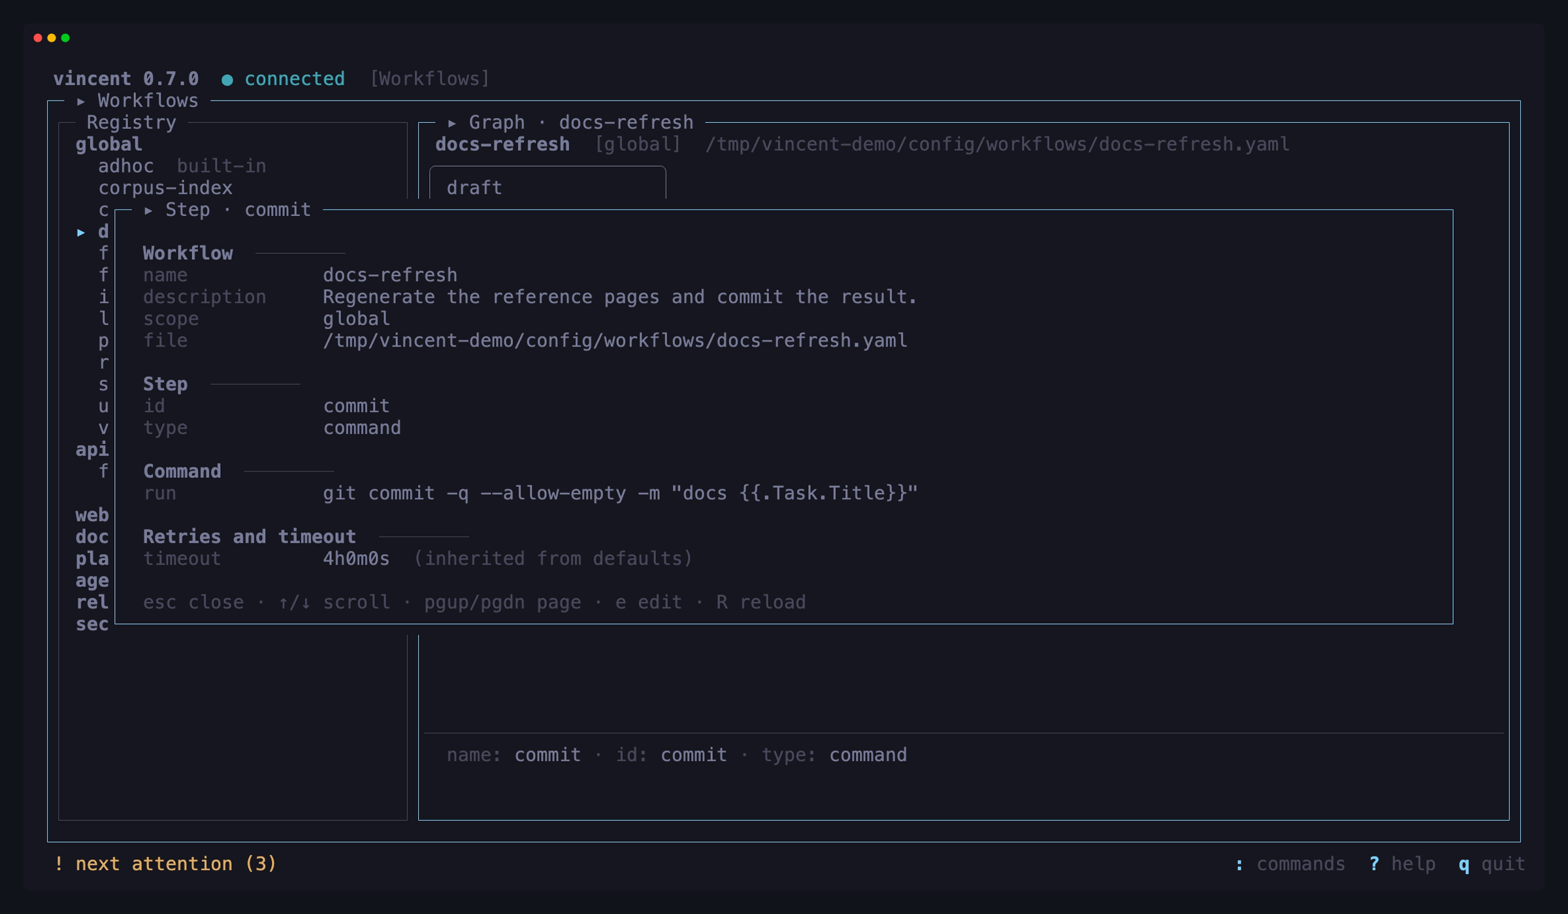Click the name: commit field in graph footer
The width and height of the screenshot is (1568, 914).
514,755
